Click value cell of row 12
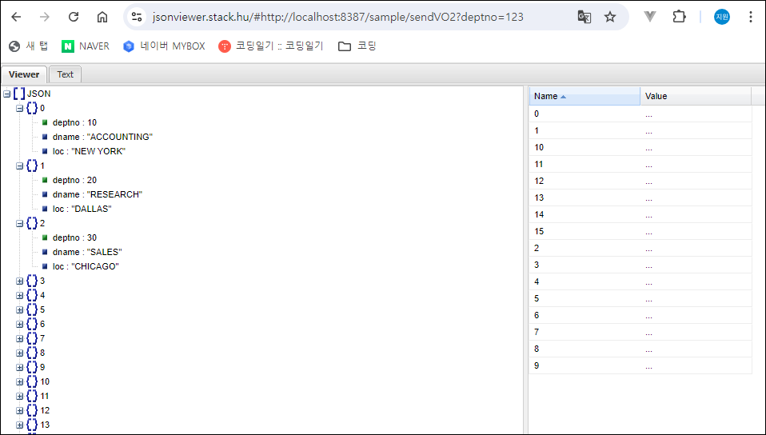766x435 pixels. [696, 182]
